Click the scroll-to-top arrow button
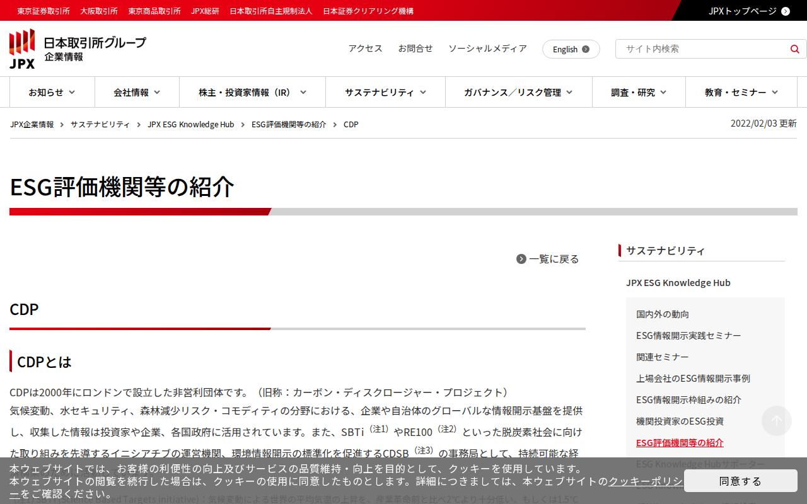 point(777,421)
